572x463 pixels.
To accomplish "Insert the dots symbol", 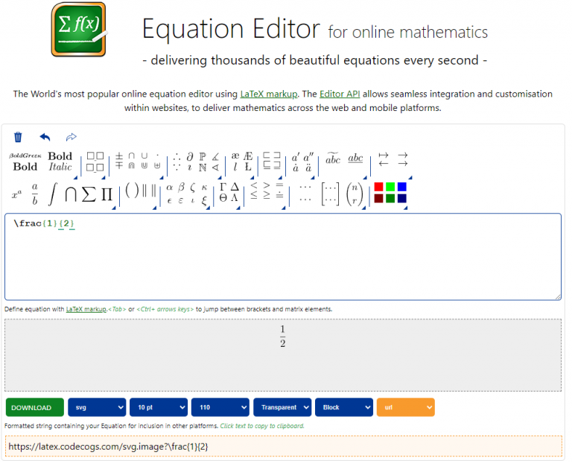I will 305,194.
